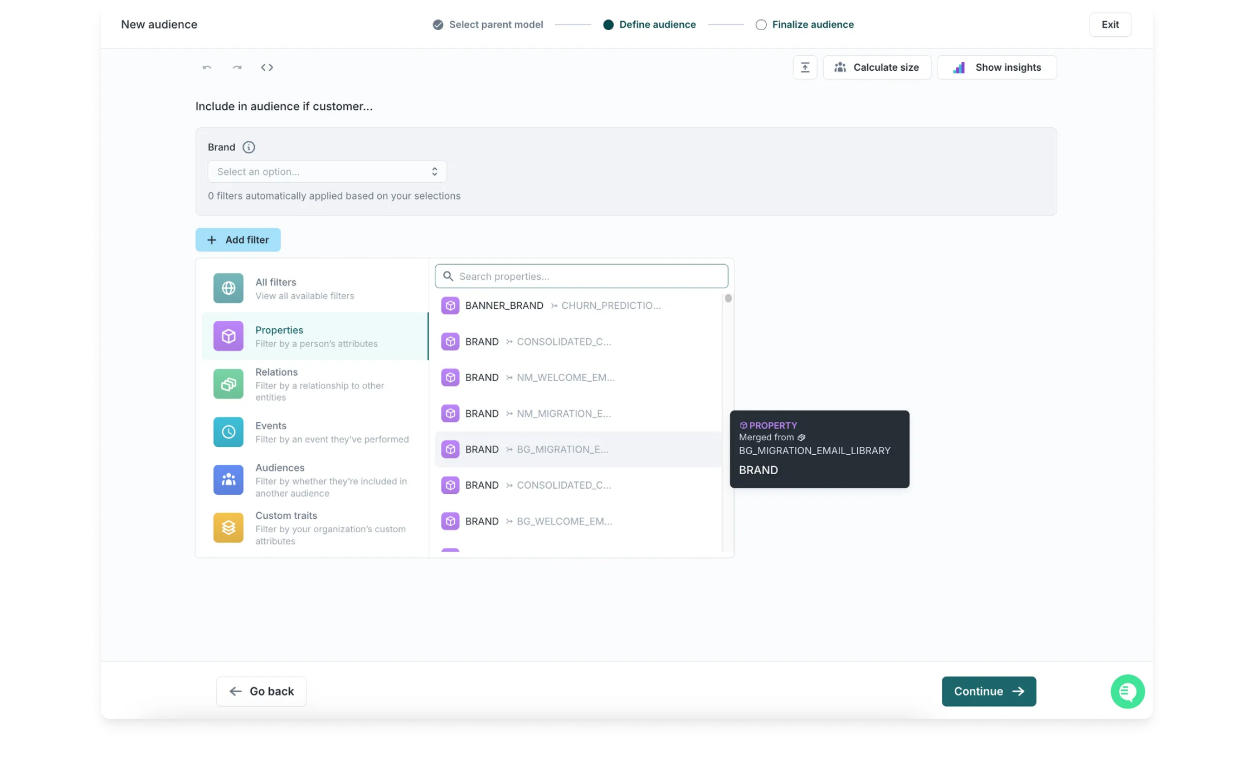The width and height of the screenshot is (1254, 759).
Task: Open the green chat support bubble
Action: click(x=1127, y=691)
